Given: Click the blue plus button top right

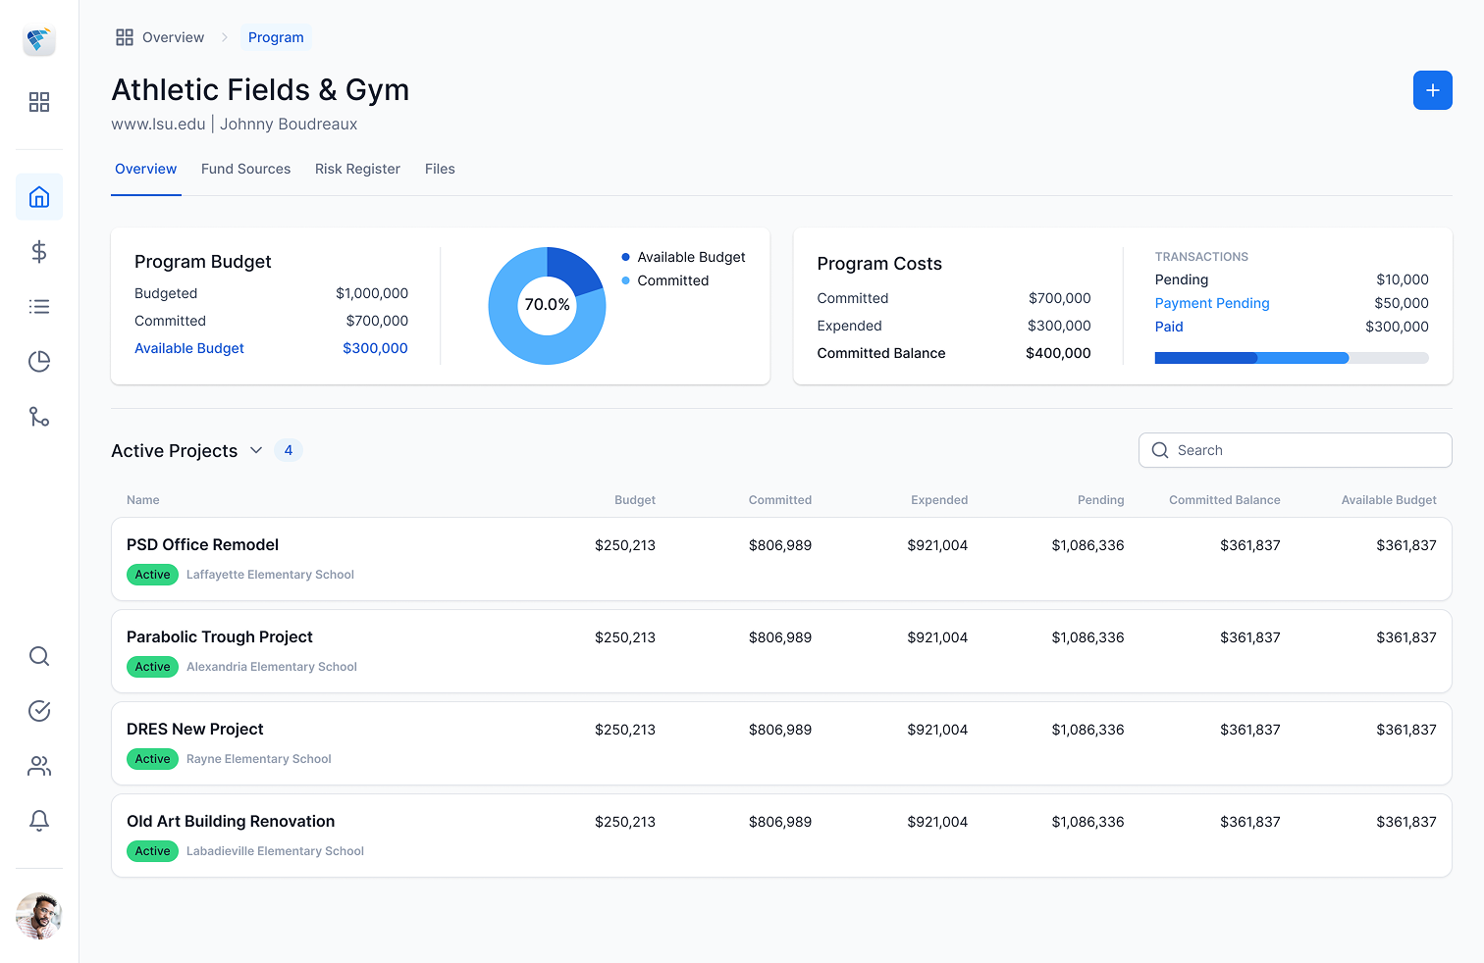Looking at the screenshot, I should point(1432,90).
